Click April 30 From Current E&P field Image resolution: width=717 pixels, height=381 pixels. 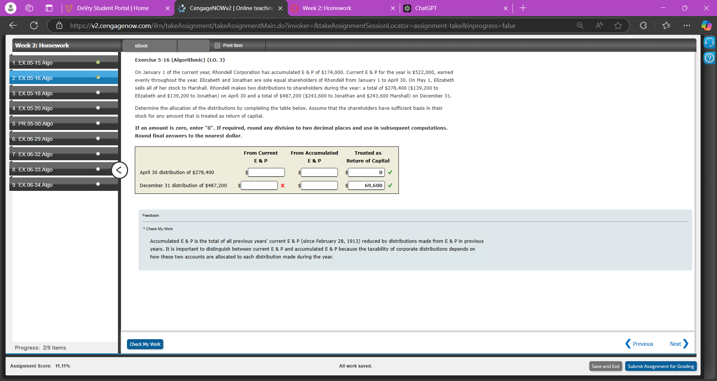(266, 172)
